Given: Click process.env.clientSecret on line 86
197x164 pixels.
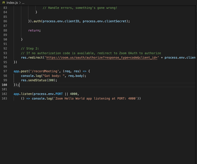Looking at the screenshot, I should [x=105, y=21].
